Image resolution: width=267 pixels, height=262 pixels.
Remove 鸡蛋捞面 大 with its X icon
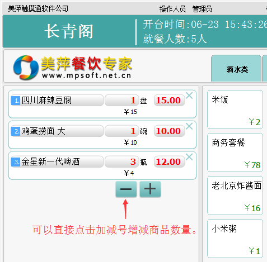click(189, 126)
